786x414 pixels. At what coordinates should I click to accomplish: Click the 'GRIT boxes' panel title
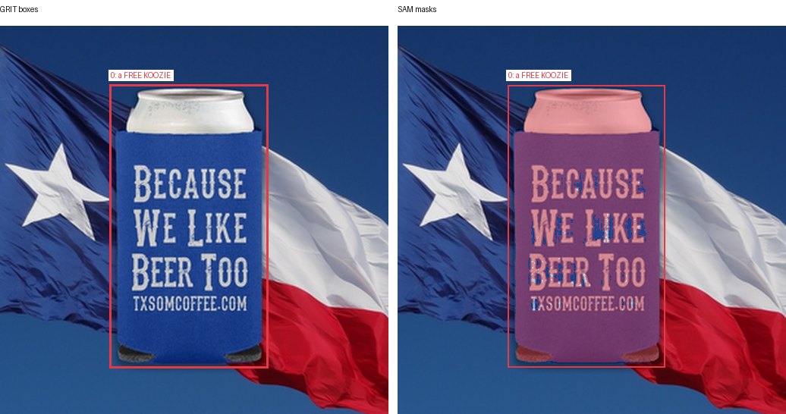coord(18,9)
